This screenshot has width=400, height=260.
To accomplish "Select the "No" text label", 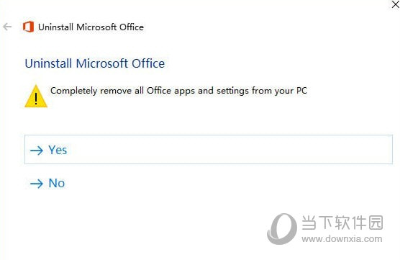I will (57, 183).
